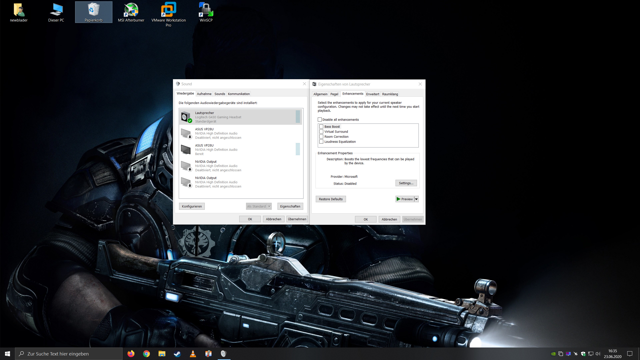
Task: Click the volume speaker icon in system tray
Action: click(x=598, y=353)
